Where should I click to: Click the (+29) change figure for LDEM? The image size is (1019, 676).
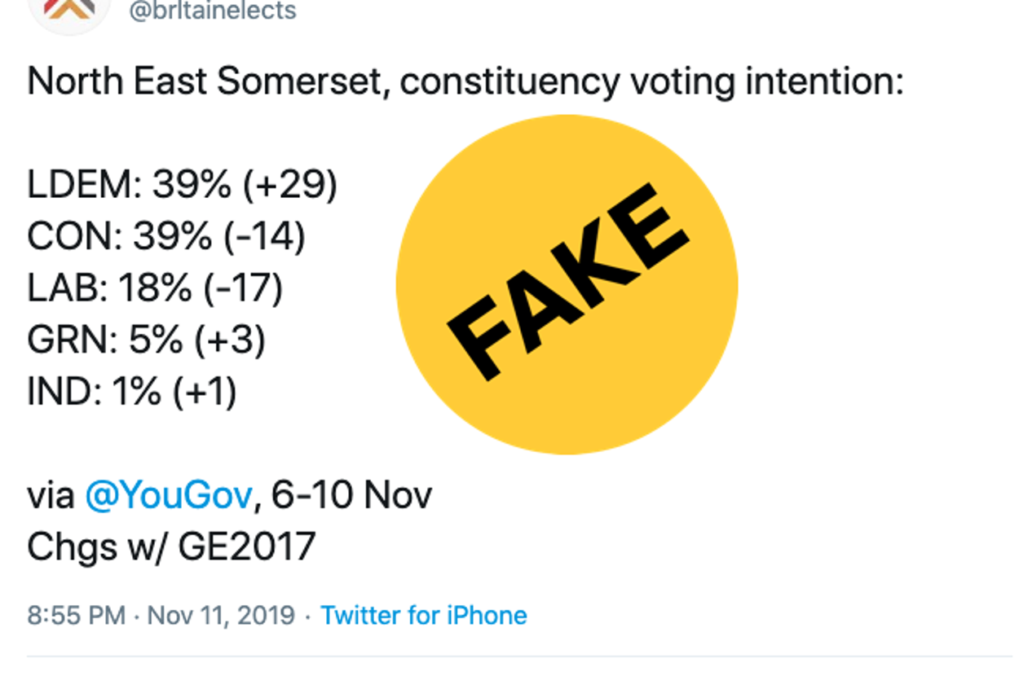[289, 187]
